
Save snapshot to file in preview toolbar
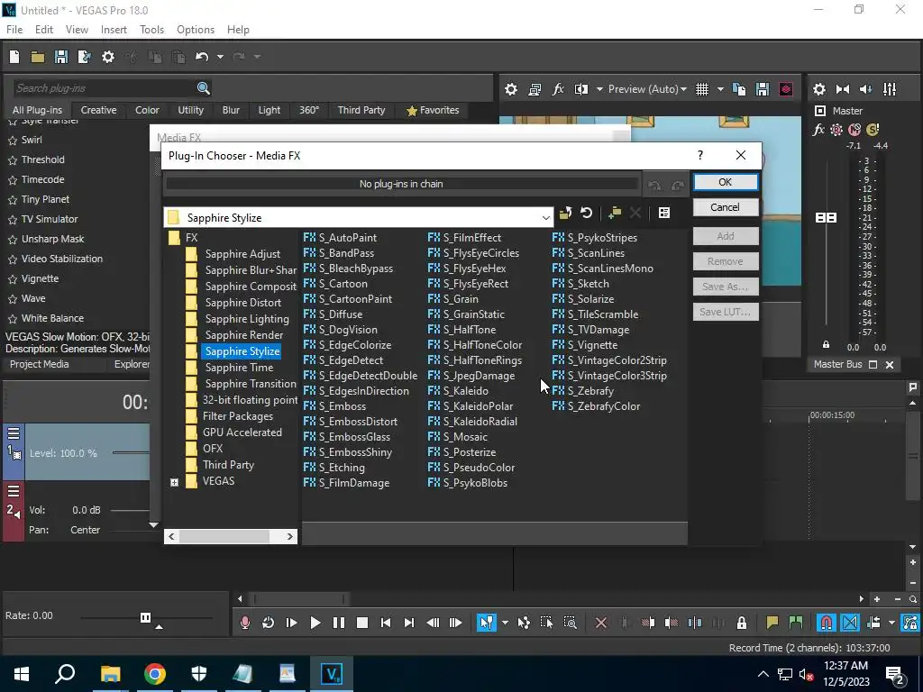[763, 89]
